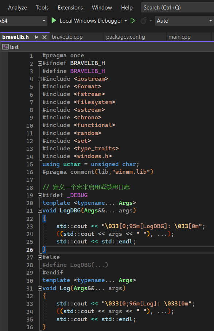This screenshot has width=214, height=331.
Task: Click line number 26 in the margin
Action: [x=30, y=250]
